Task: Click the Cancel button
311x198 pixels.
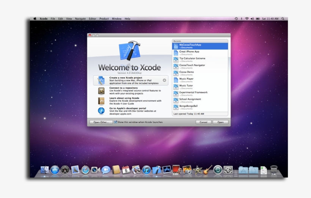Action: coord(204,122)
